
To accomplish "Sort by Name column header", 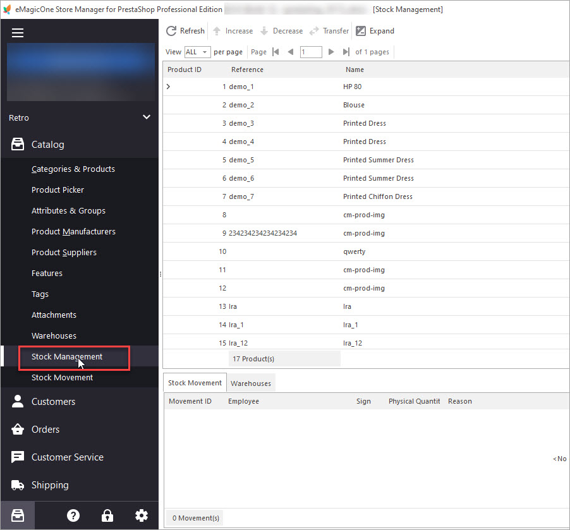I will coord(355,69).
